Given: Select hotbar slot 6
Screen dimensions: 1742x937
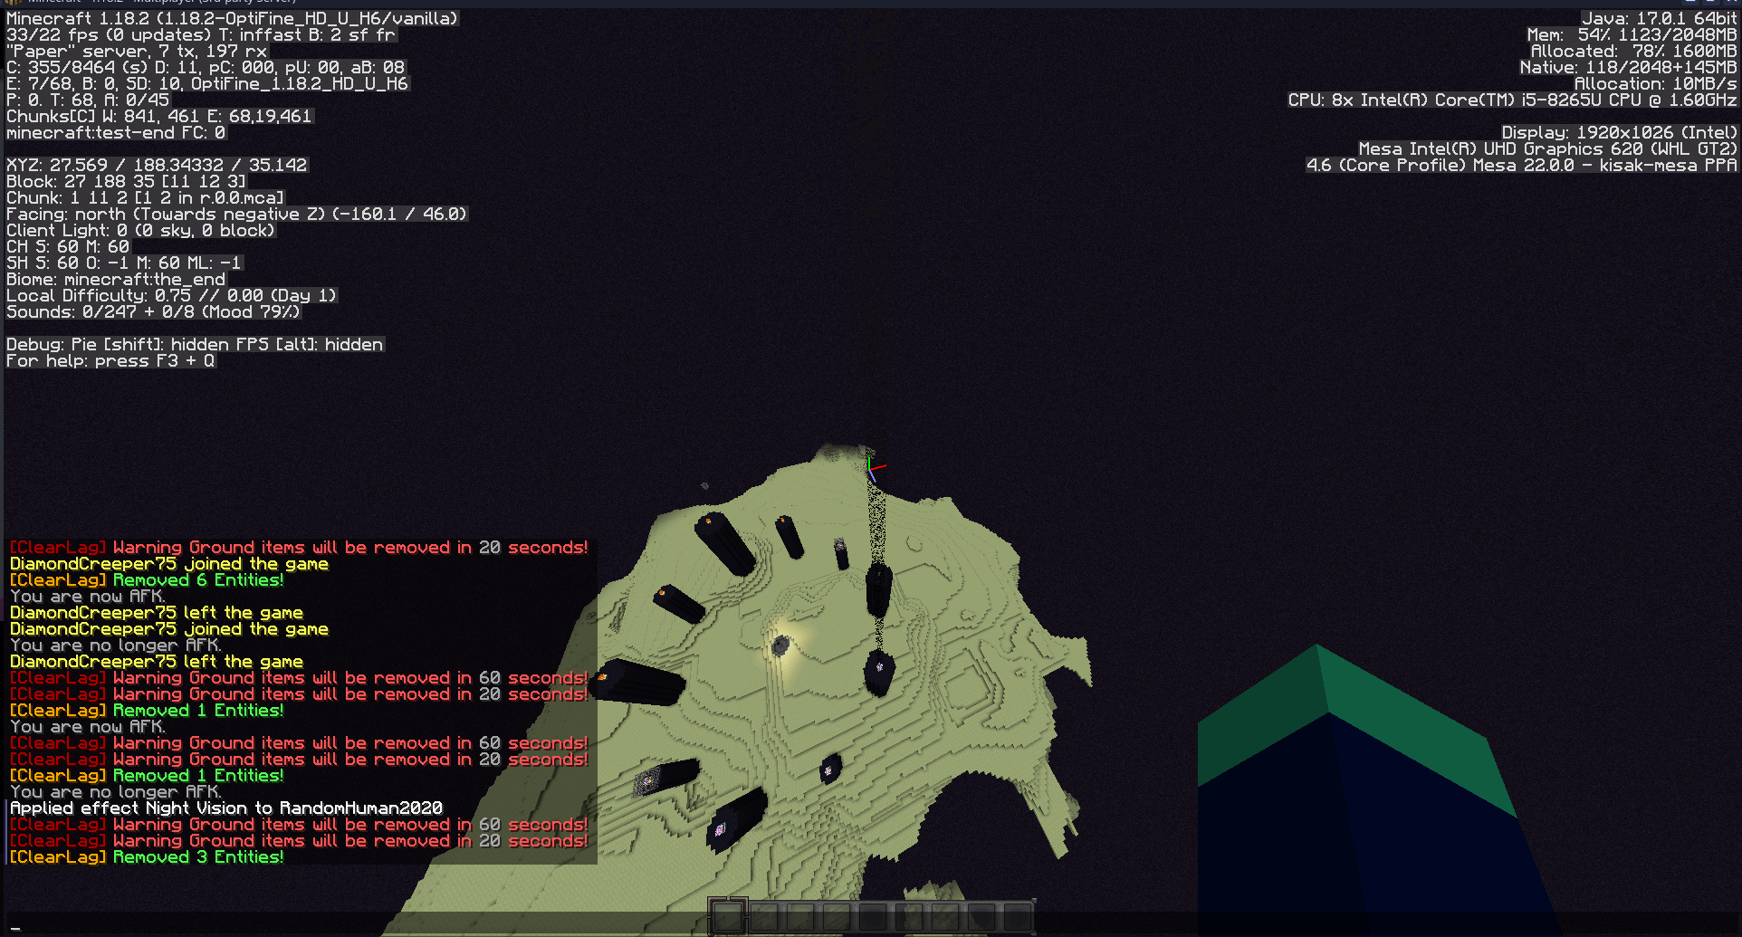Looking at the screenshot, I should tap(909, 917).
